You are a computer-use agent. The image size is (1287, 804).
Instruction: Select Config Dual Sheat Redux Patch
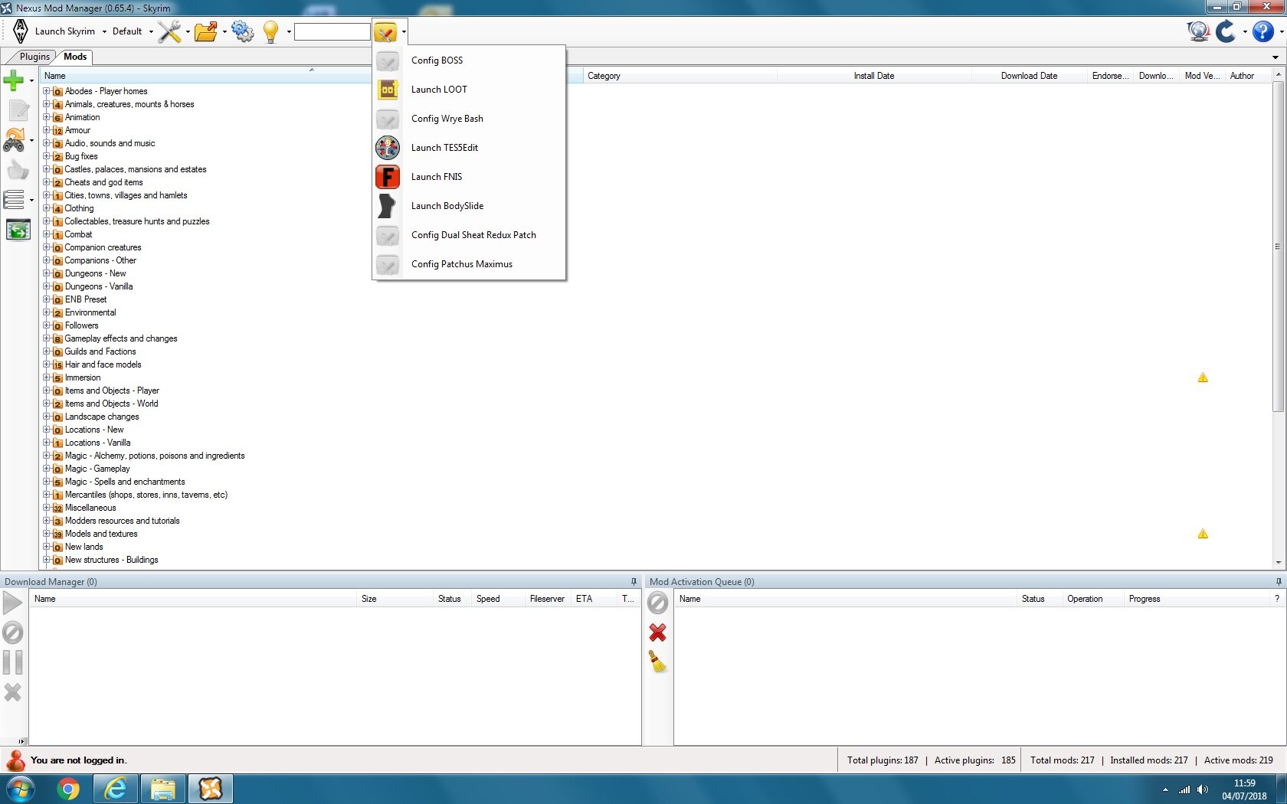(x=469, y=235)
